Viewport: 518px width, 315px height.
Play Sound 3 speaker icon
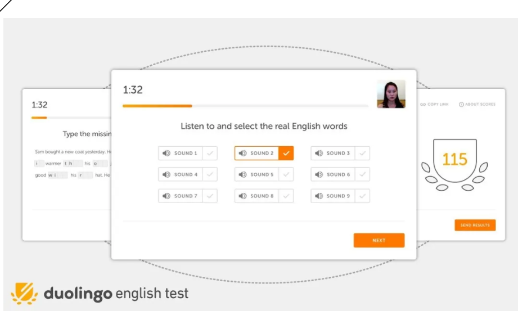(319, 153)
